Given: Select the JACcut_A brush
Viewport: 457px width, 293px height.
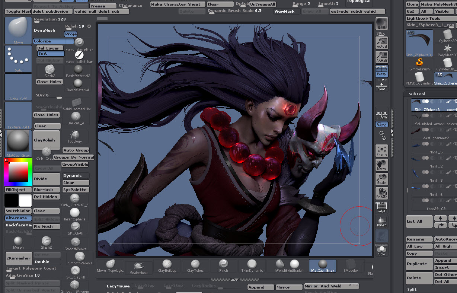Looking at the screenshot, I should coord(76,118).
